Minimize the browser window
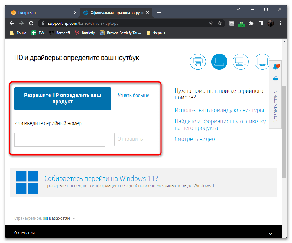Viewport: 292px width, 243px height. [252, 9]
